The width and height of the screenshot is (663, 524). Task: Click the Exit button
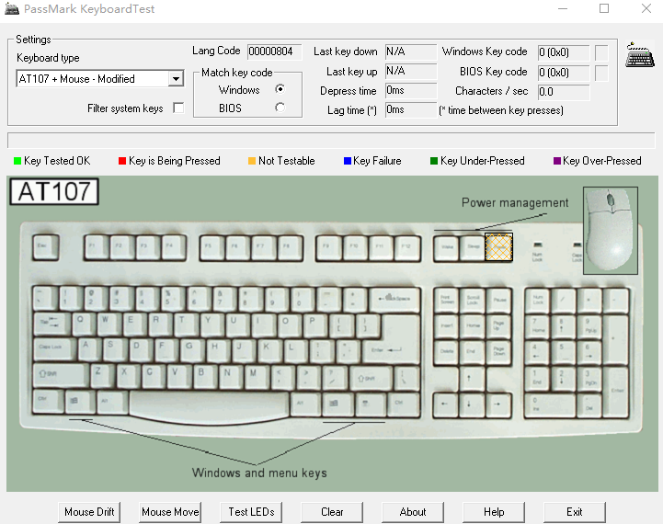click(x=574, y=512)
